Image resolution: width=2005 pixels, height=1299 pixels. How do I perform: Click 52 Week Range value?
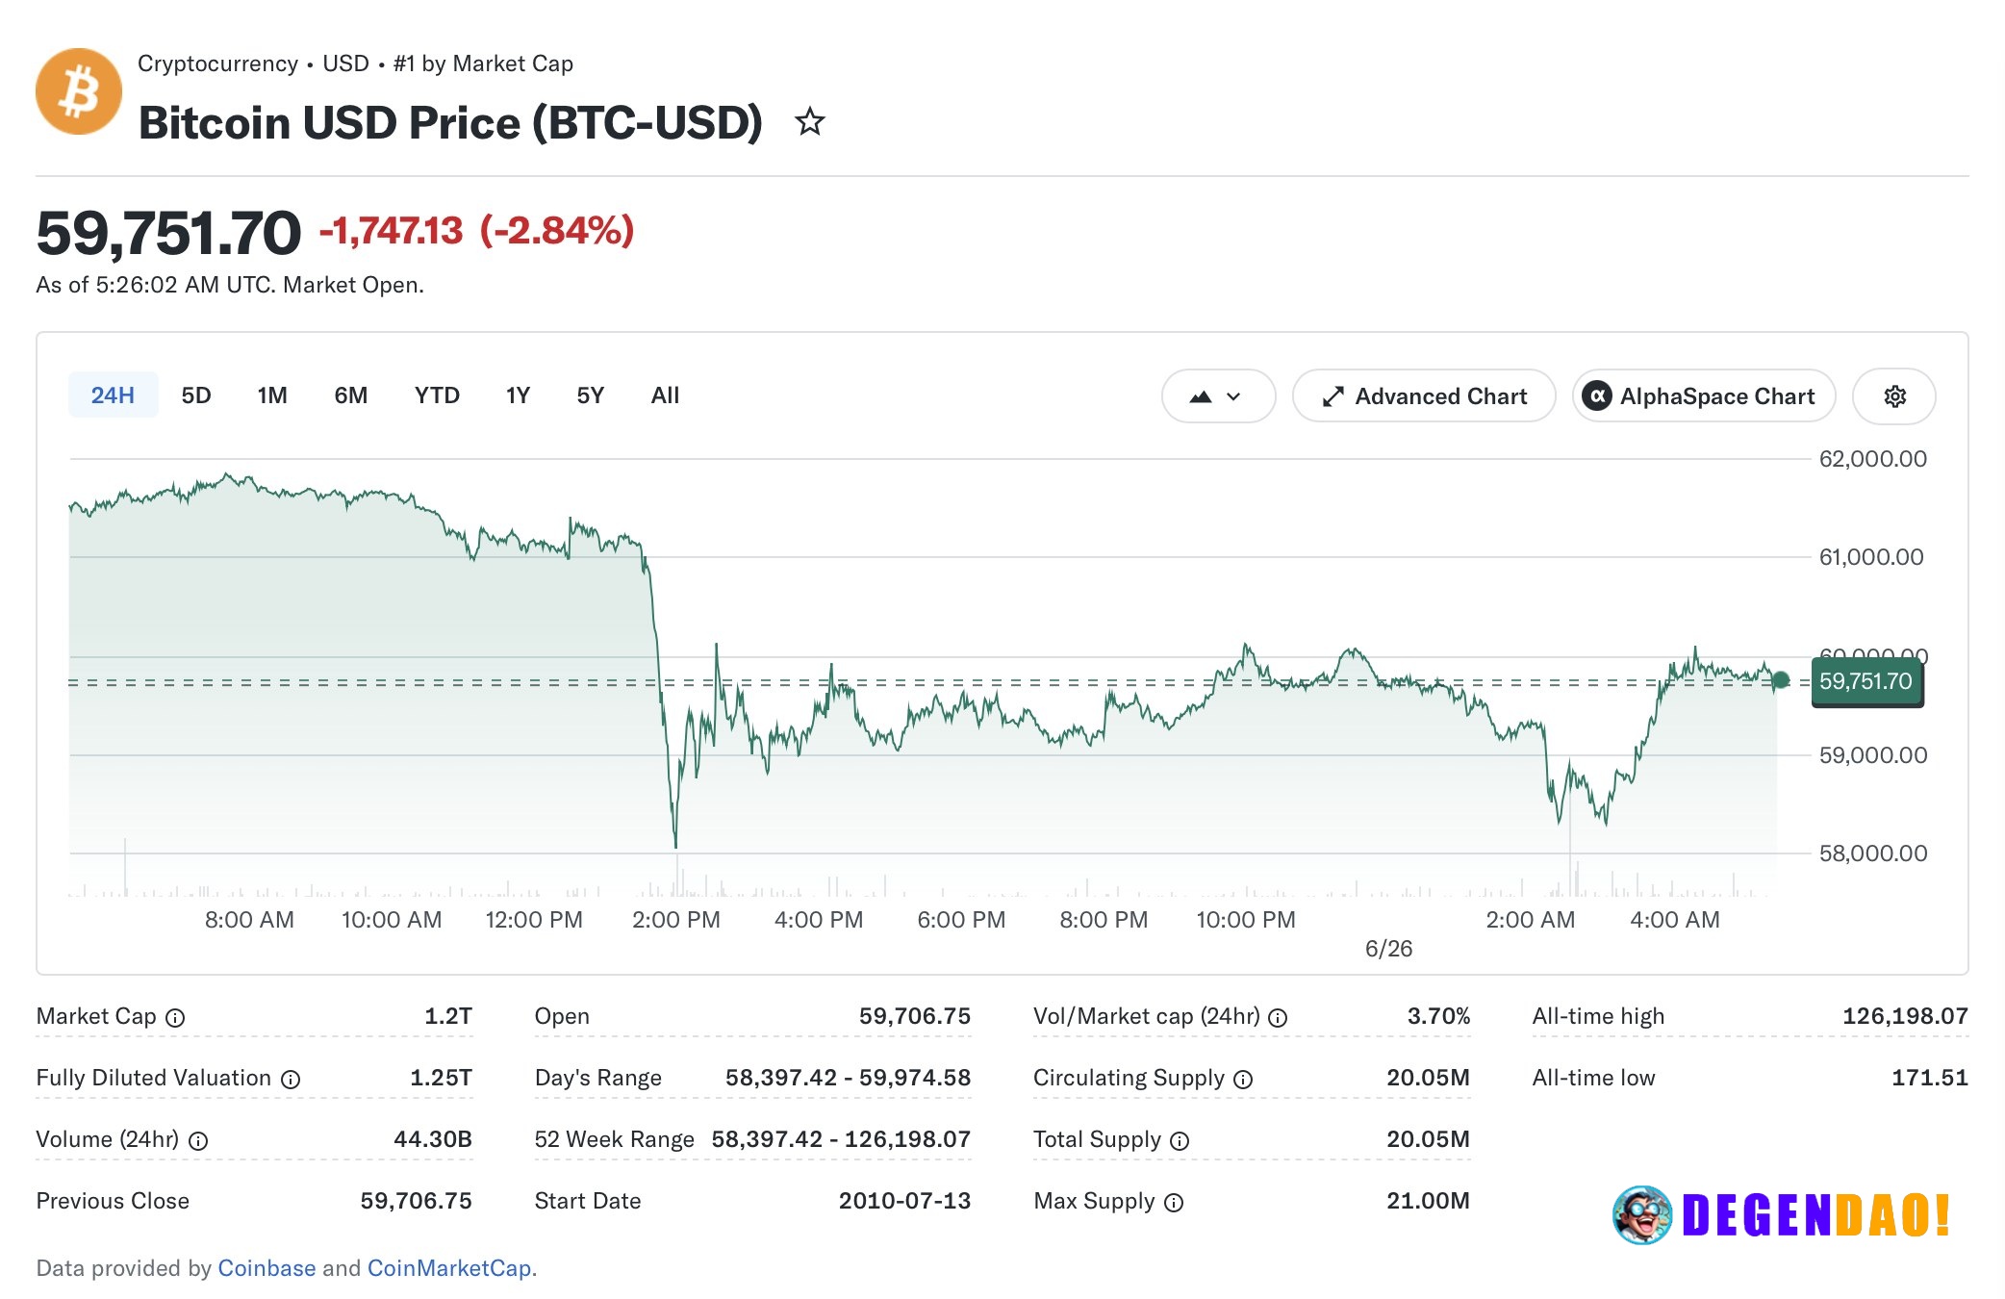(x=841, y=1139)
